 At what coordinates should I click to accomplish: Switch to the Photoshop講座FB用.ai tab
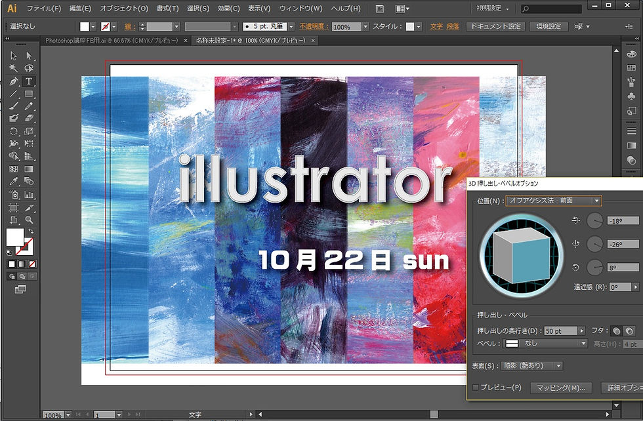pos(112,41)
